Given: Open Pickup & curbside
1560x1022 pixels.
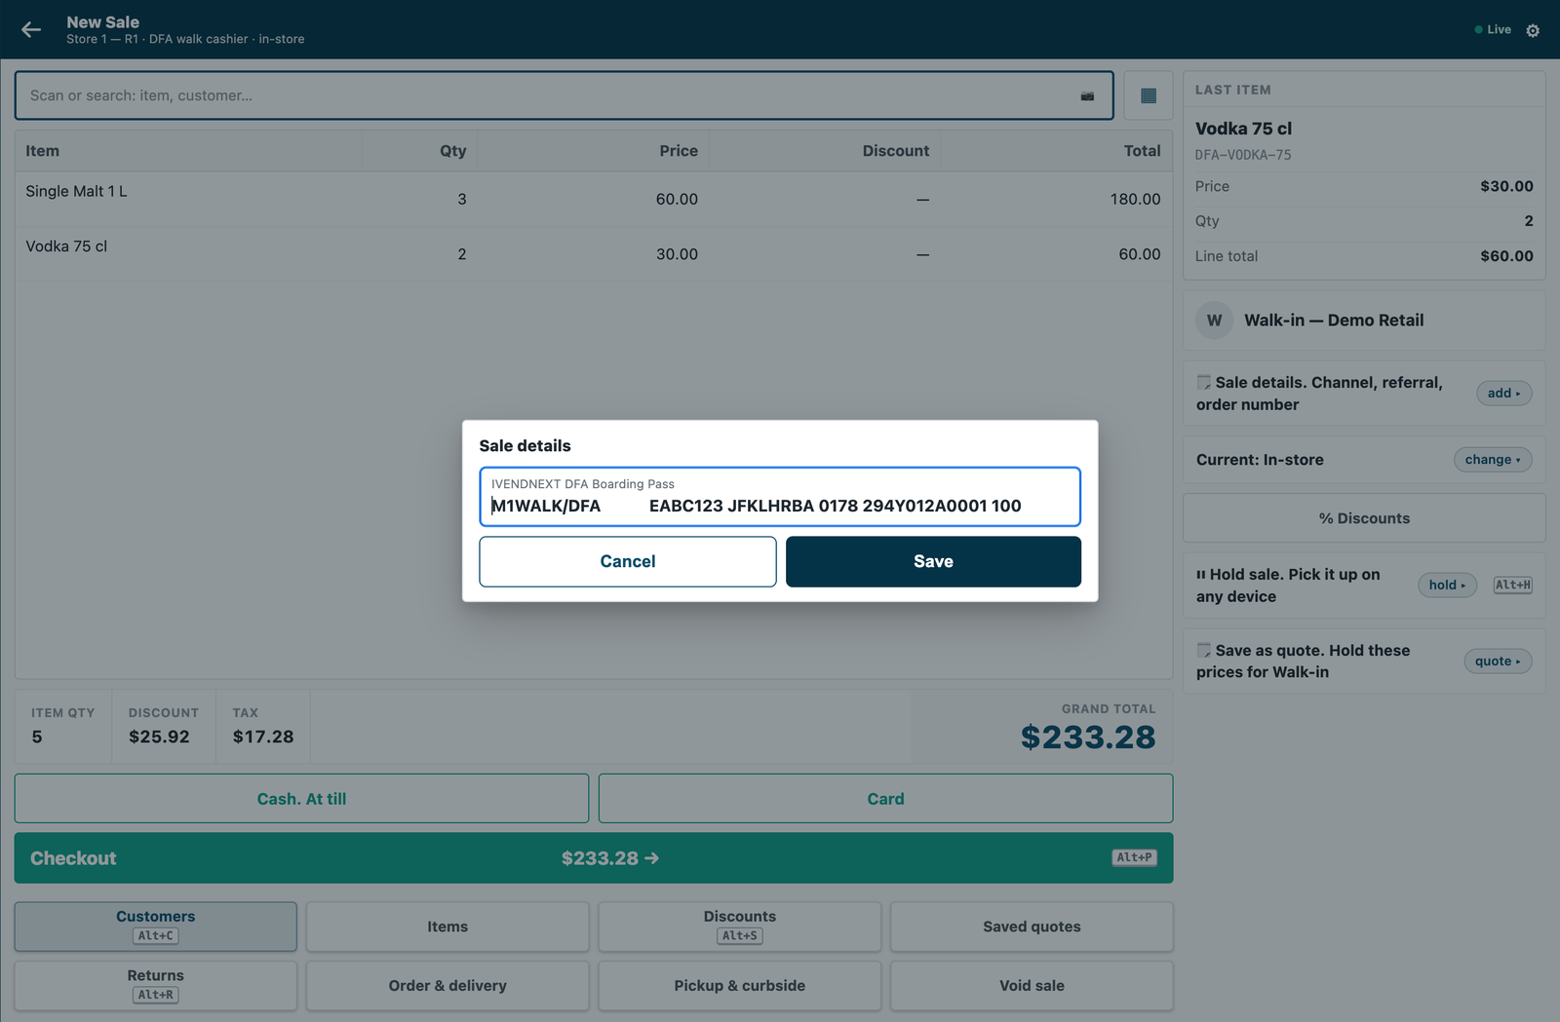Looking at the screenshot, I should click(740, 986).
